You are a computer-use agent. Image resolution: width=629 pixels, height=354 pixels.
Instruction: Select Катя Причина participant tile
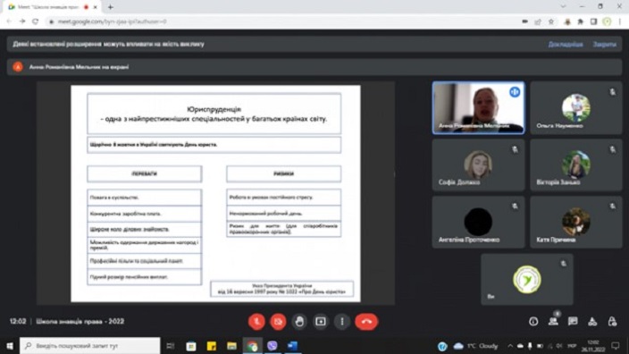tap(576, 222)
